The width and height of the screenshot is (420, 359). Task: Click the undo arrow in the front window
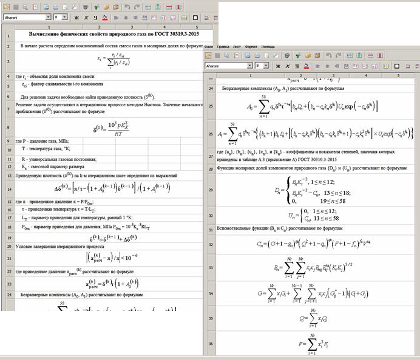point(328,55)
